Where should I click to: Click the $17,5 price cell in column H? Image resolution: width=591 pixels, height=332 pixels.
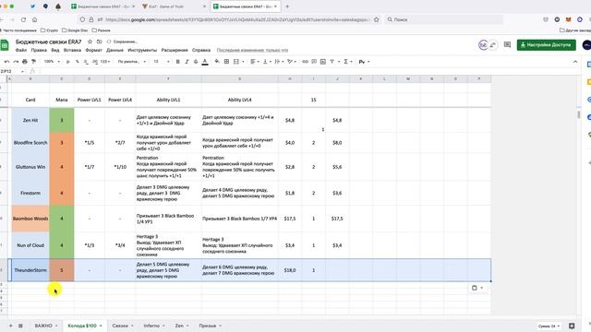coord(290,219)
